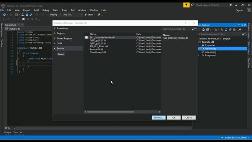Click the account avatar icon near Sign in
252x142 pixels.
(x=249, y=10)
